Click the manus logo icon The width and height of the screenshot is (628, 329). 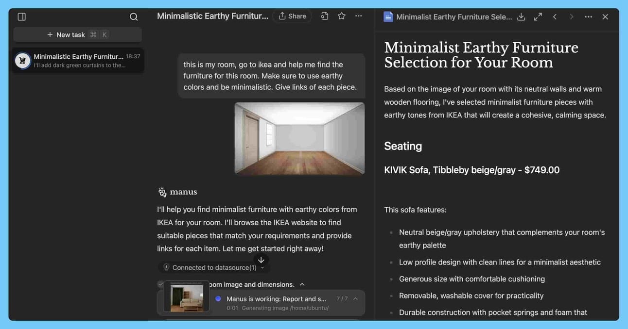[162, 192]
